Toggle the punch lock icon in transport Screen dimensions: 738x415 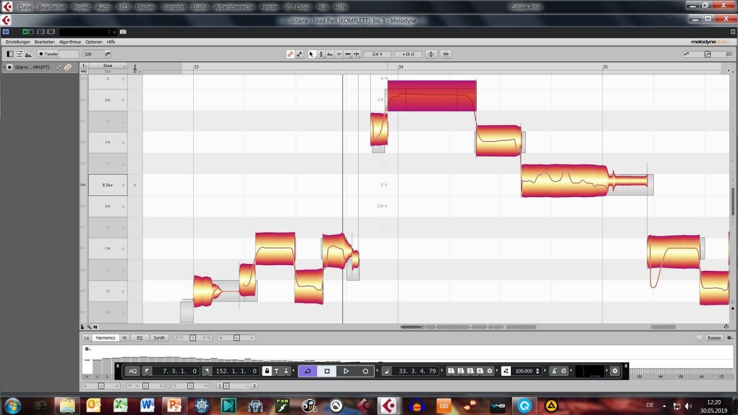[x=267, y=371]
